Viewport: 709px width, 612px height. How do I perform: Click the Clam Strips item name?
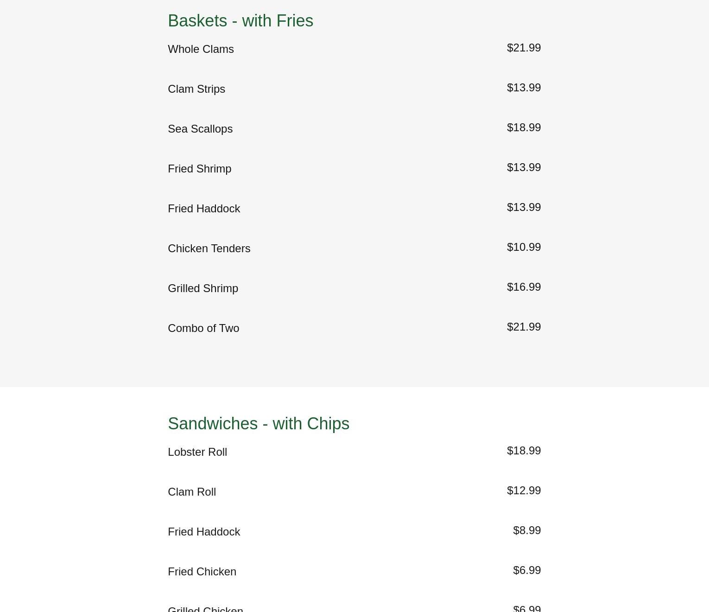pyautogui.click(x=196, y=89)
